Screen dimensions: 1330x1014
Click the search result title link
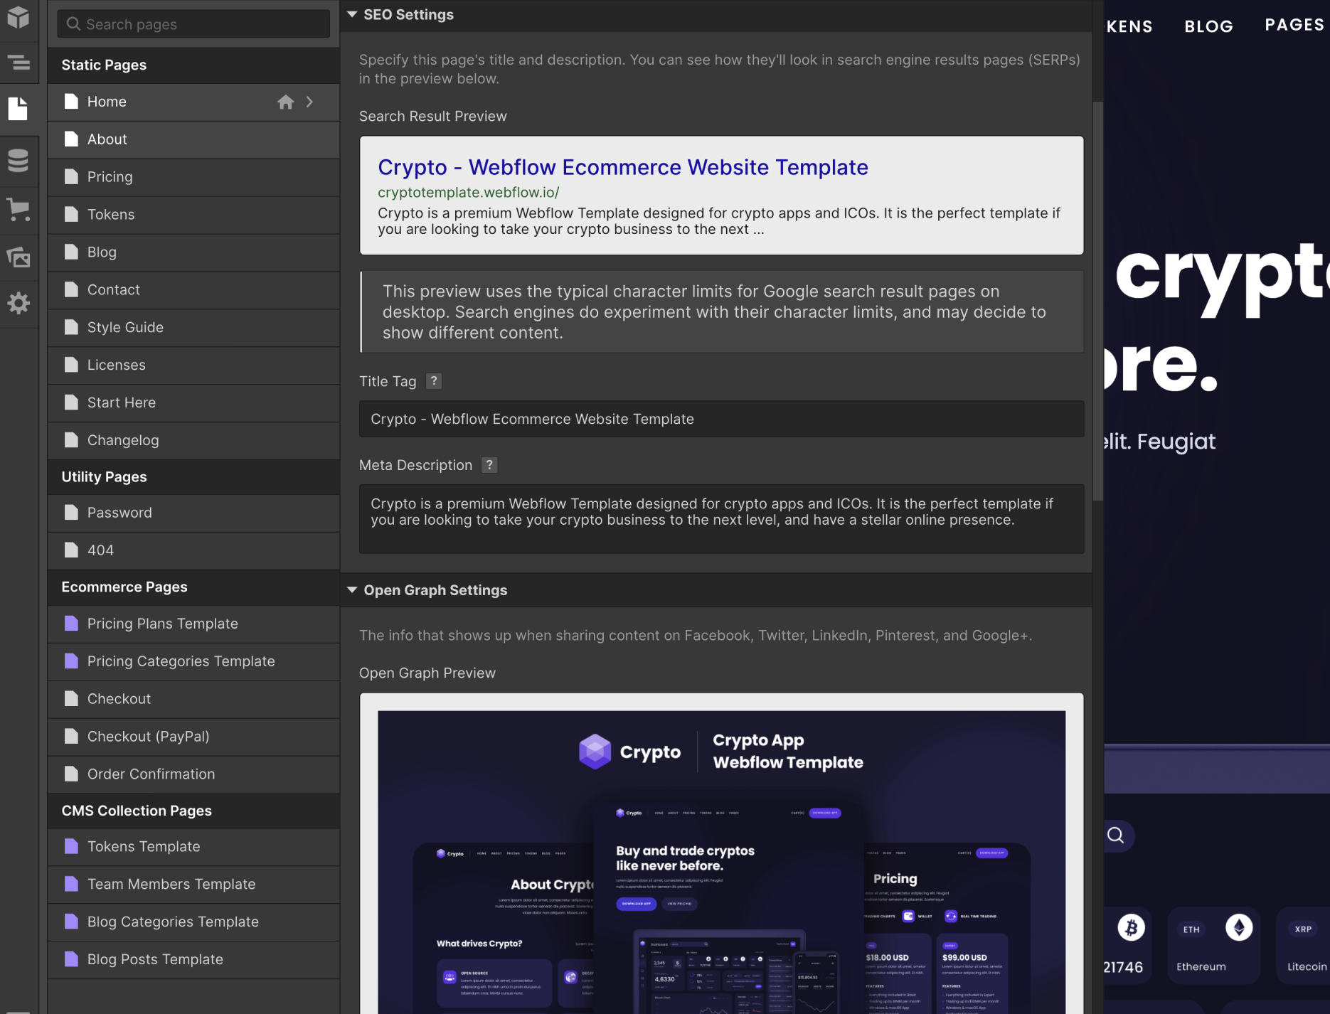tap(623, 167)
